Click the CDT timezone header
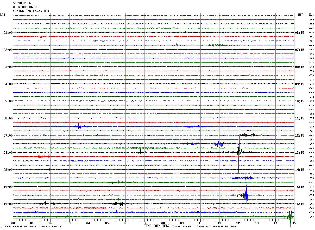Screen dimensions: 315x230 pos(3,15)
